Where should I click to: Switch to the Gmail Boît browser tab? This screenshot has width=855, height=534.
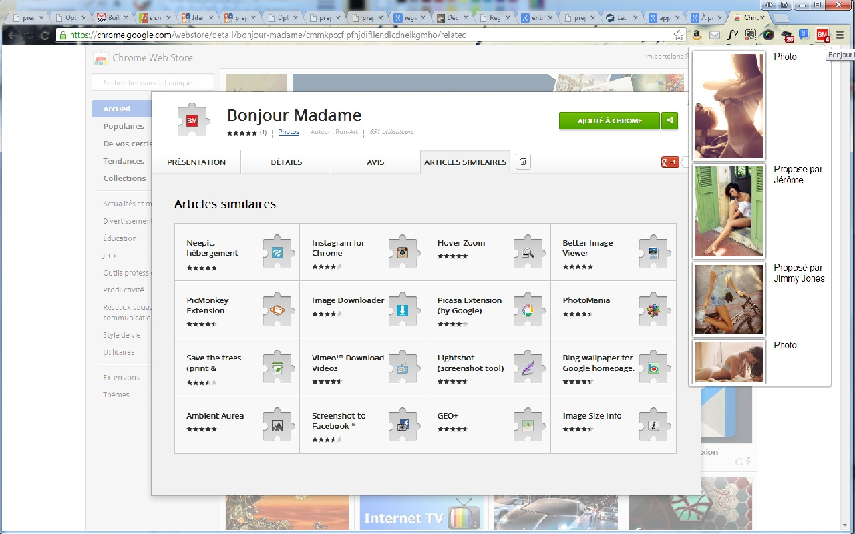click(x=112, y=18)
